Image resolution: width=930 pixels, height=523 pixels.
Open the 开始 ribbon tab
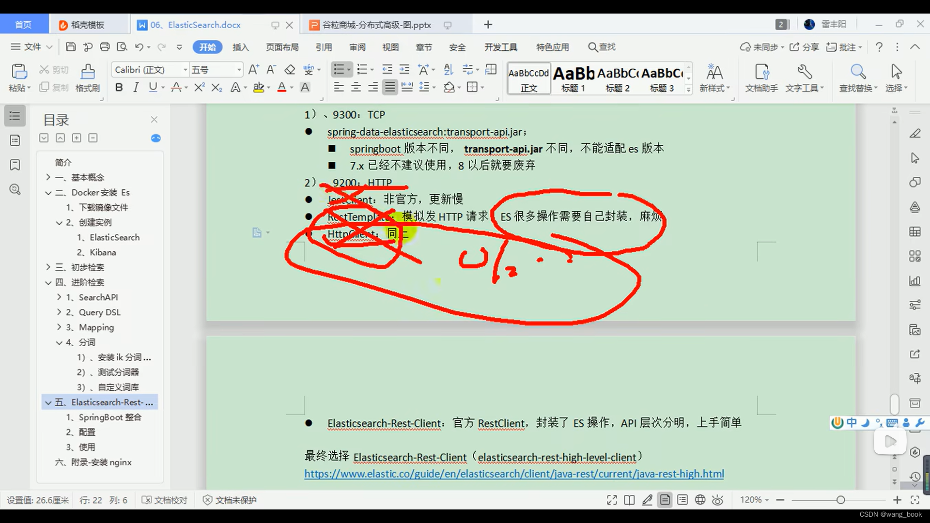tap(208, 46)
